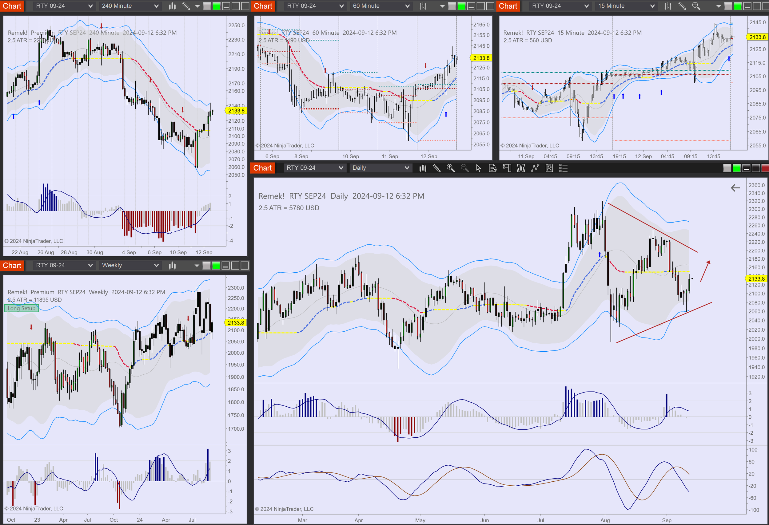Open bar type icon in 240 Minute chart
The image size is (769, 525).
(172, 6)
